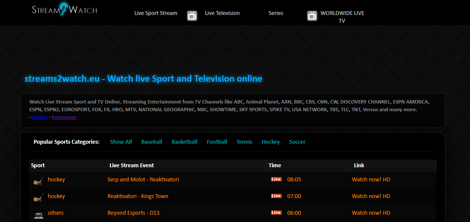The height and width of the screenshot is (222, 470).
Task: Click the TV icon beside WORLDWIDE LIVE TV
Action: [x=312, y=15]
